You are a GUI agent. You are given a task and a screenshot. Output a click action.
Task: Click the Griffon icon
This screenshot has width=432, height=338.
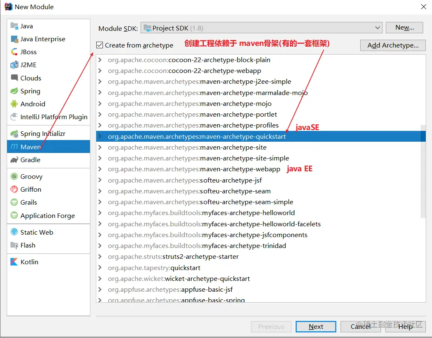[14, 189]
